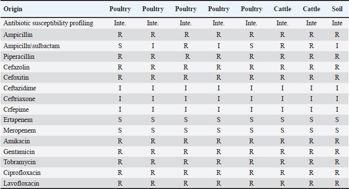Select the Ciprofloxacin row label
This screenshot has height=189, width=349.
pos(22,173)
